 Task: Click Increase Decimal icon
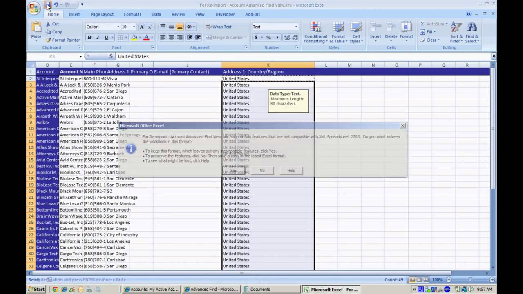point(286,38)
